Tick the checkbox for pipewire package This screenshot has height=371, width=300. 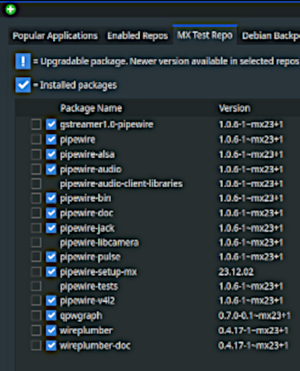pos(36,139)
